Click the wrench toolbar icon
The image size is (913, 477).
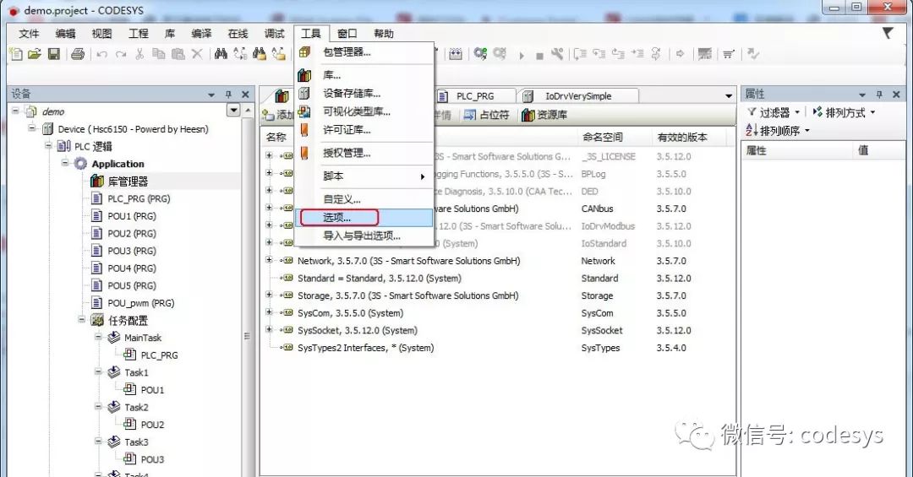tap(557, 54)
